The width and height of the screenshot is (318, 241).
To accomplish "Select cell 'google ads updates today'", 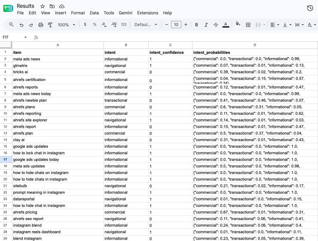I will pyautogui.click(x=58, y=159).
